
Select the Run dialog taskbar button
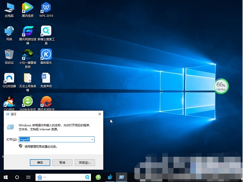[121, 177]
